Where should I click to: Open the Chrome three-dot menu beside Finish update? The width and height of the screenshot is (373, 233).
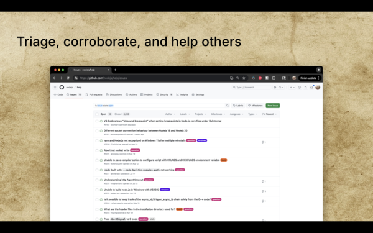(319, 78)
